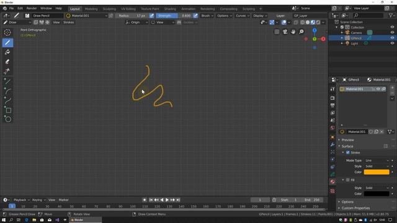
Task: Switch to the Modeling workspace tab
Action: tap(91, 9)
